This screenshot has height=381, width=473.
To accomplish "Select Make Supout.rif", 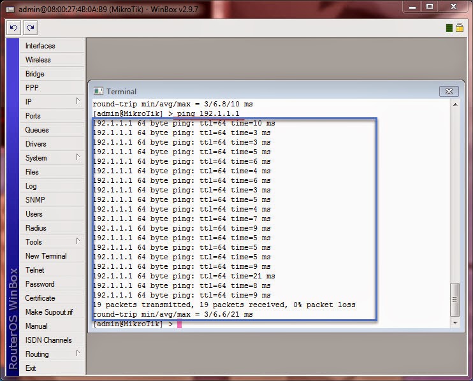I will pos(52,312).
